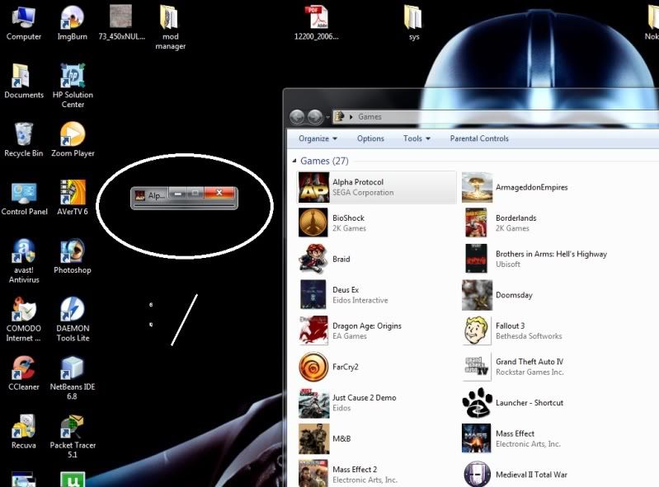Restore the small Alp... window
Screen dimensions: 659x487
195,193
